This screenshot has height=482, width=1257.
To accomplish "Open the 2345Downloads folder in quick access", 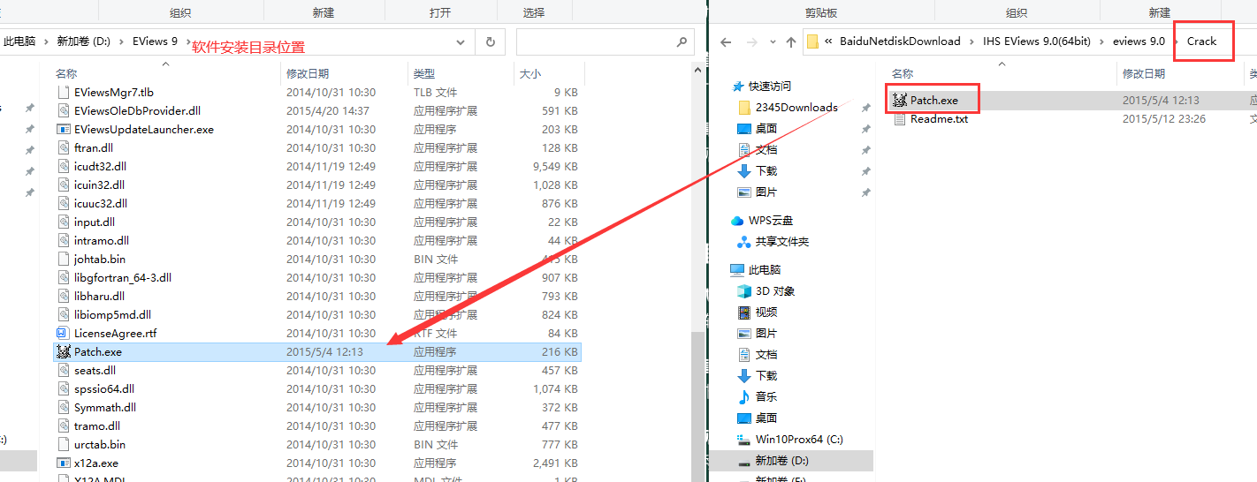I will [796, 108].
